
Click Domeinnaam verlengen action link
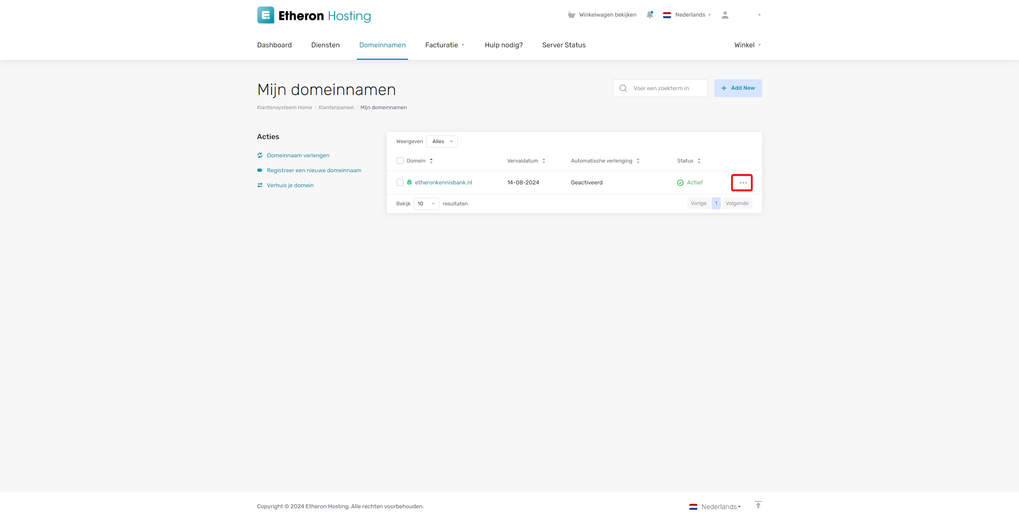tap(298, 156)
